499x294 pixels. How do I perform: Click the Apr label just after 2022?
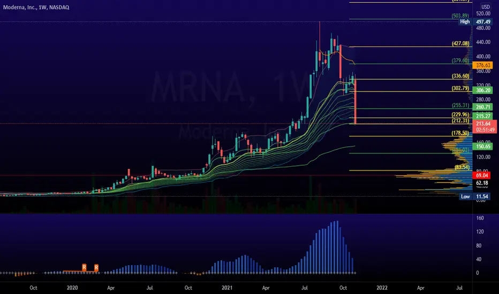[421, 288]
